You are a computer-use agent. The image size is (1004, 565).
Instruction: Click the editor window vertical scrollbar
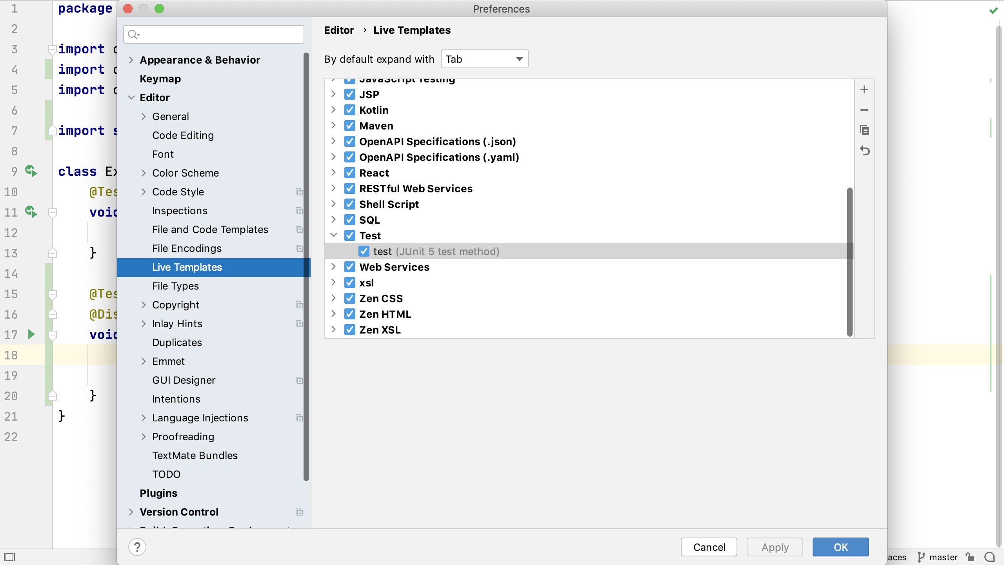click(x=999, y=286)
